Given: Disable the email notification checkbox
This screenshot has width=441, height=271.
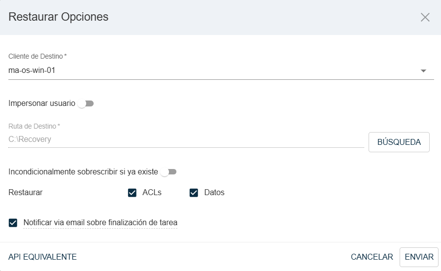Looking at the screenshot, I should point(13,223).
